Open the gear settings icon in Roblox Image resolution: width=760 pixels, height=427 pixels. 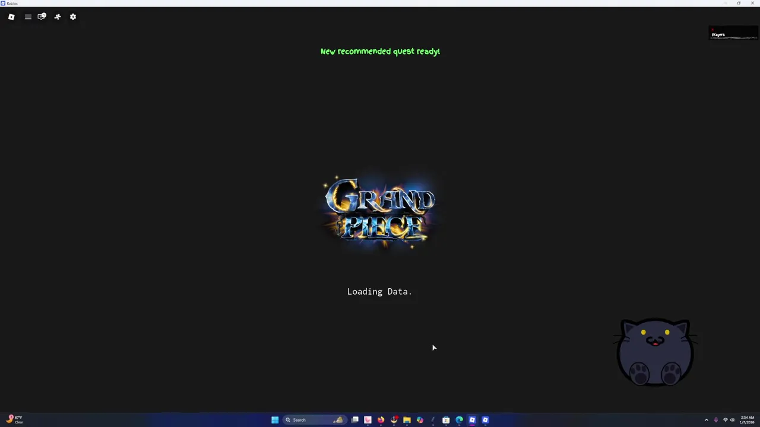pos(73,17)
